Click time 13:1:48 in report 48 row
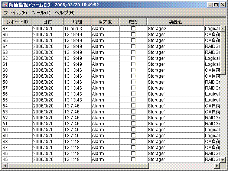 click(77, 142)
